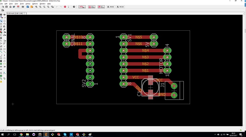Image resolution: width=246 pixels, height=137 pixels.
Task: Open the Execute Script icon
Action: [x=28, y=7]
